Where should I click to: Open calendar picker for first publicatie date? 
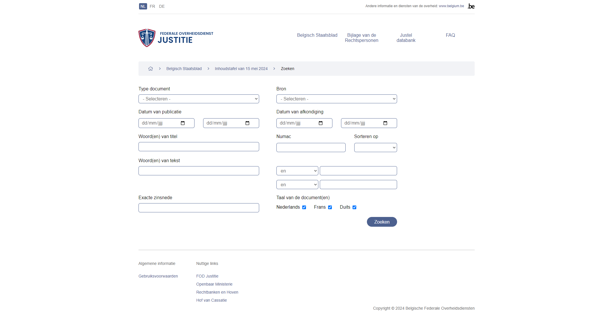pyautogui.click(x=183, y=123)
